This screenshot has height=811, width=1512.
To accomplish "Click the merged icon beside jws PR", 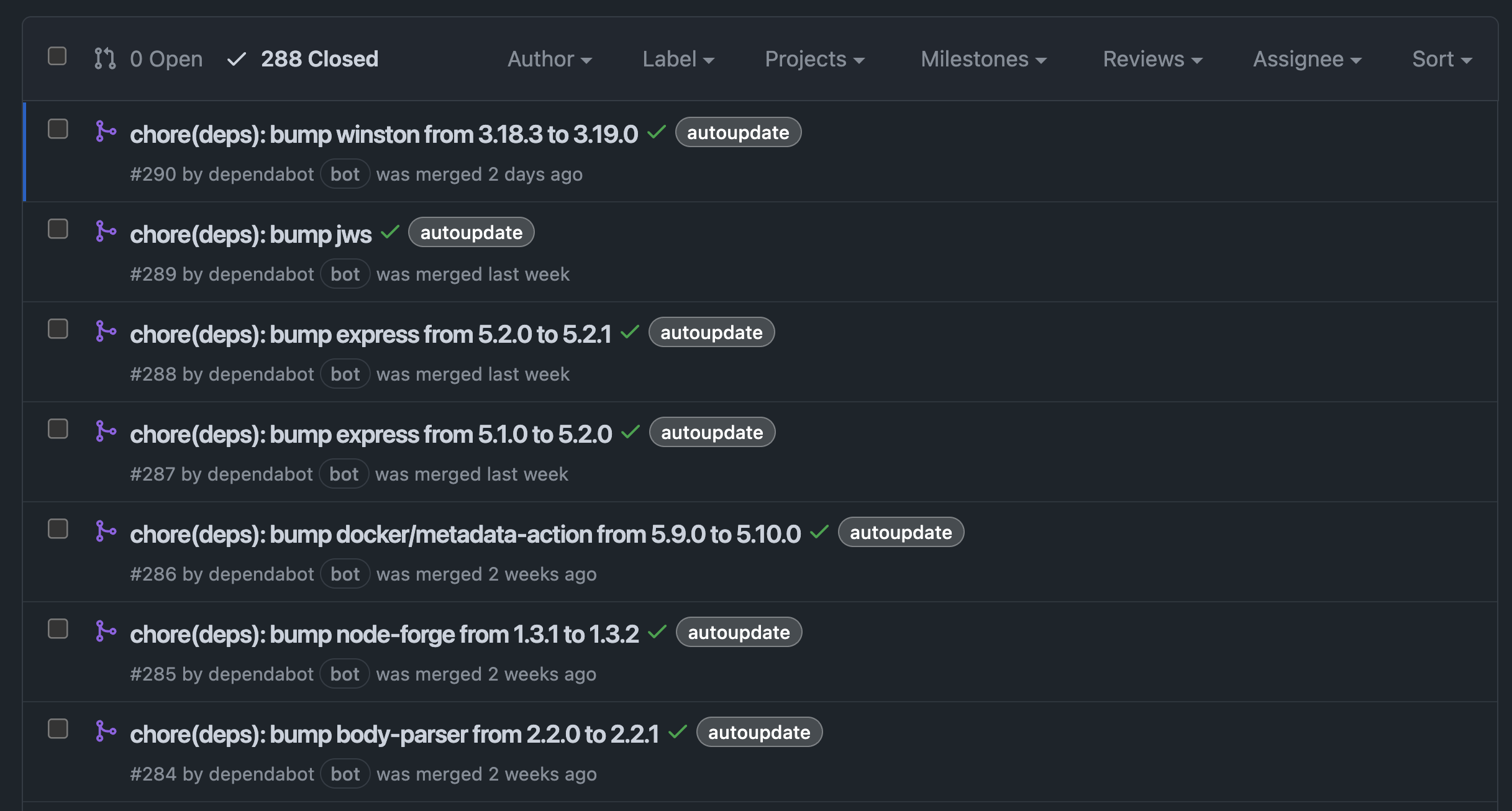I will point(106,232).
